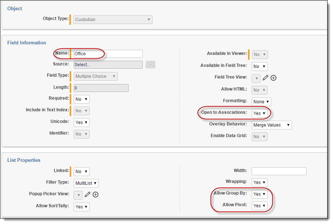Click the Field Tree View edit pencil icon

tap(265, 78)
